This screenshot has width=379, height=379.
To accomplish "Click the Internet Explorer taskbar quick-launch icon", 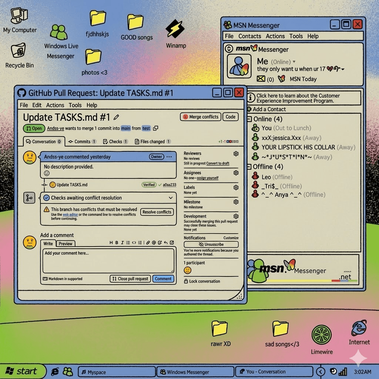I will point(55,372).
